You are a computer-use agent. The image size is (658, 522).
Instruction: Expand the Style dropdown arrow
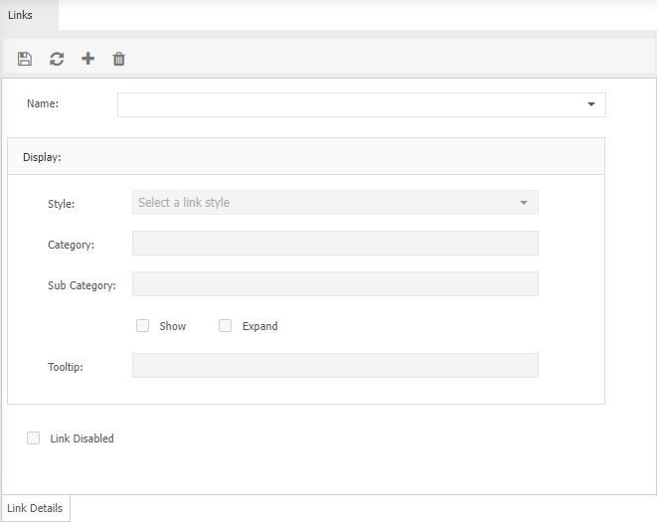point(524,203)
